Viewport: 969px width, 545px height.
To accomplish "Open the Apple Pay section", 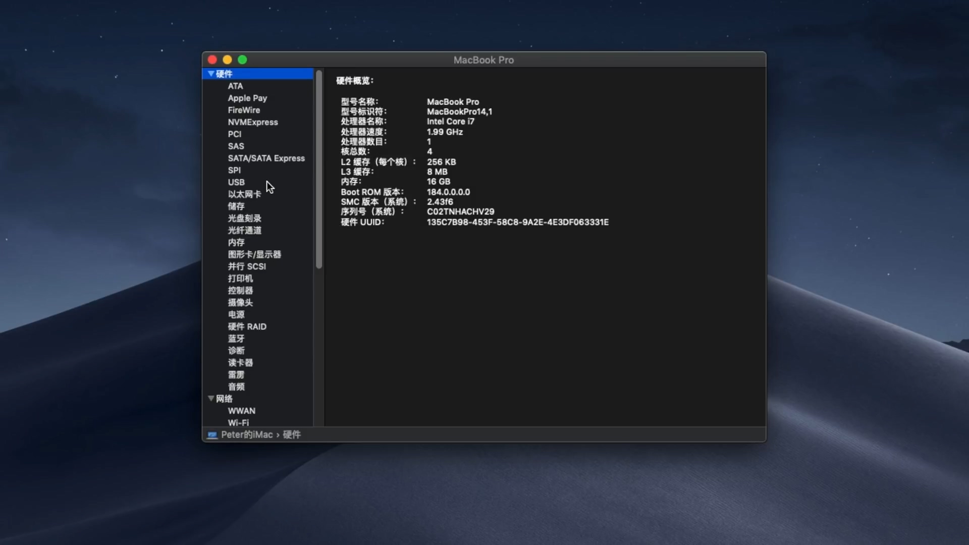I will [247, 98].
